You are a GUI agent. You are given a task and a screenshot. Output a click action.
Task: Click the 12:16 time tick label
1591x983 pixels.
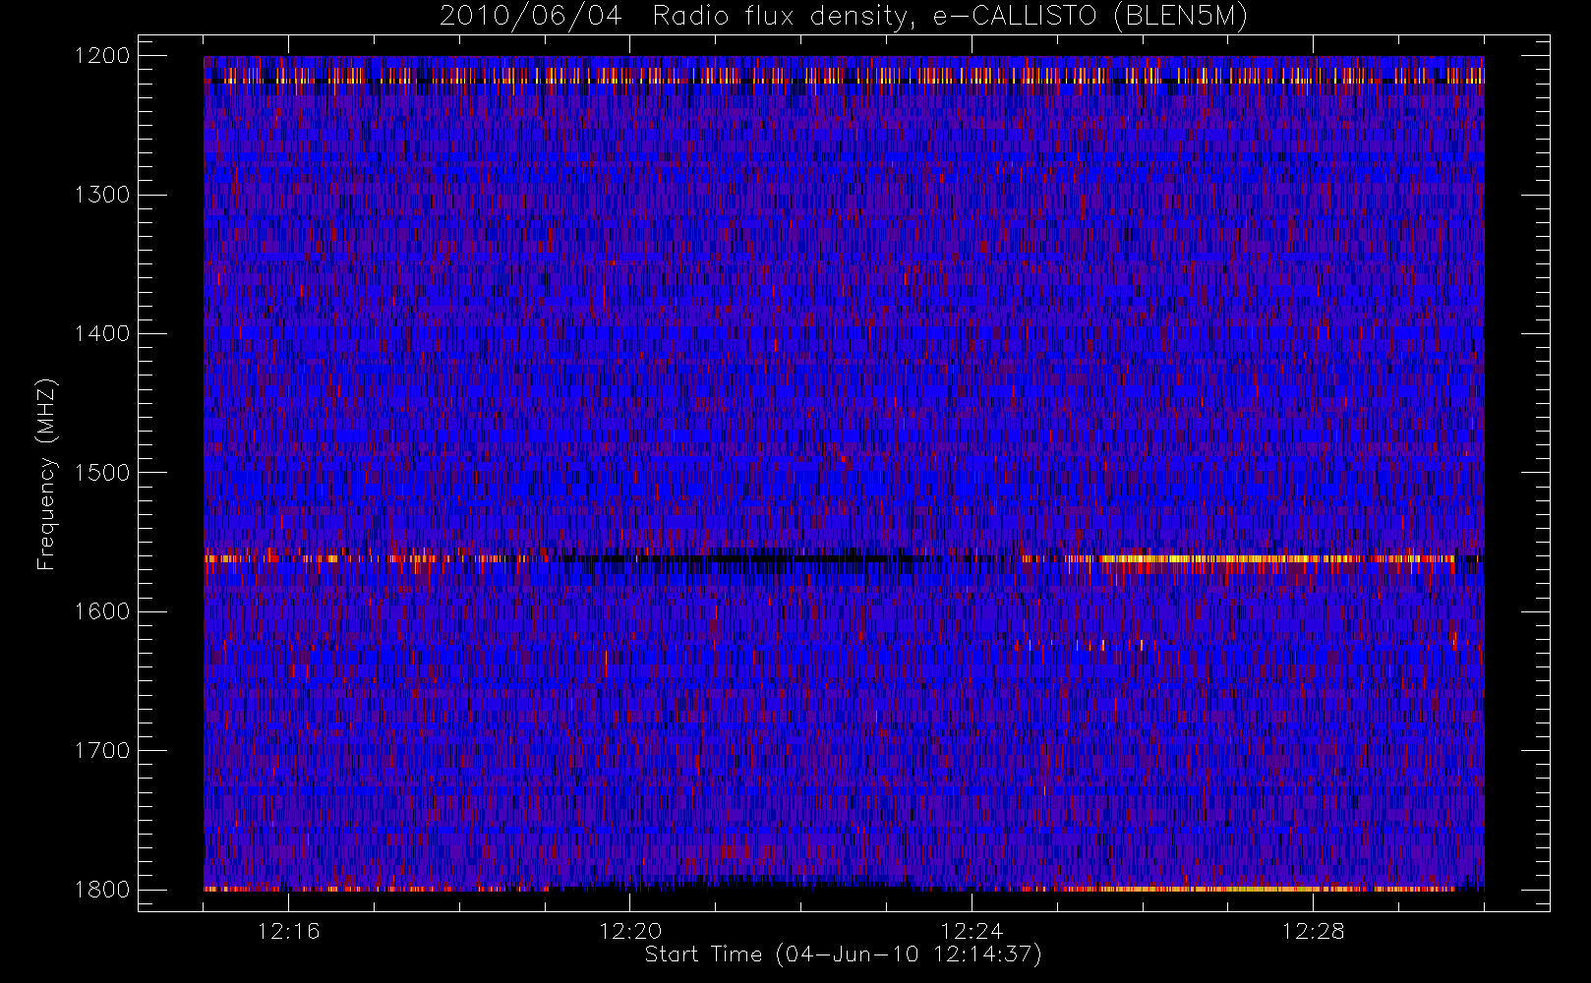coord(288,931)
